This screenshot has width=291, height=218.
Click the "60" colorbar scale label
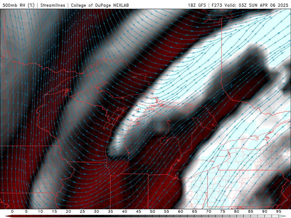click(x=180, y=211)
